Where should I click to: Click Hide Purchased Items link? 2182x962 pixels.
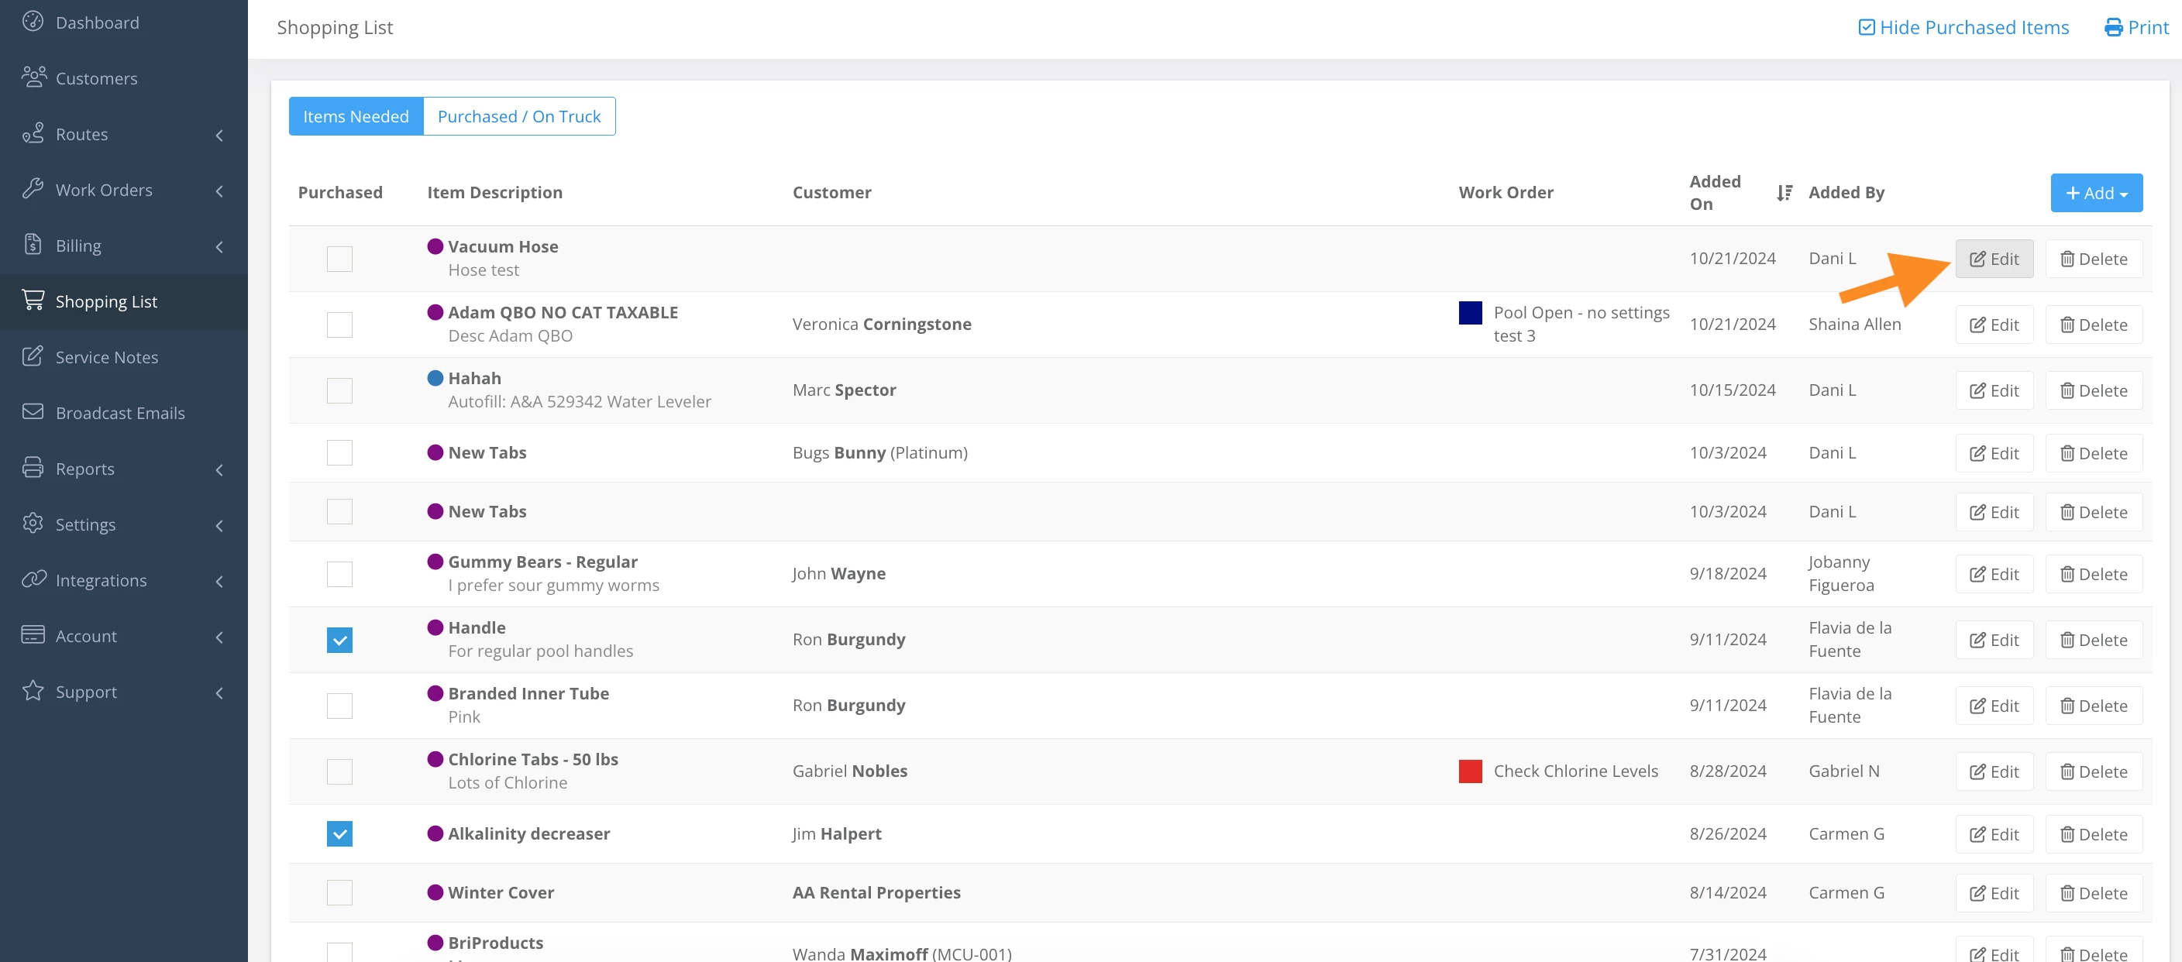pyautogui.click(x=1963, y=27)
